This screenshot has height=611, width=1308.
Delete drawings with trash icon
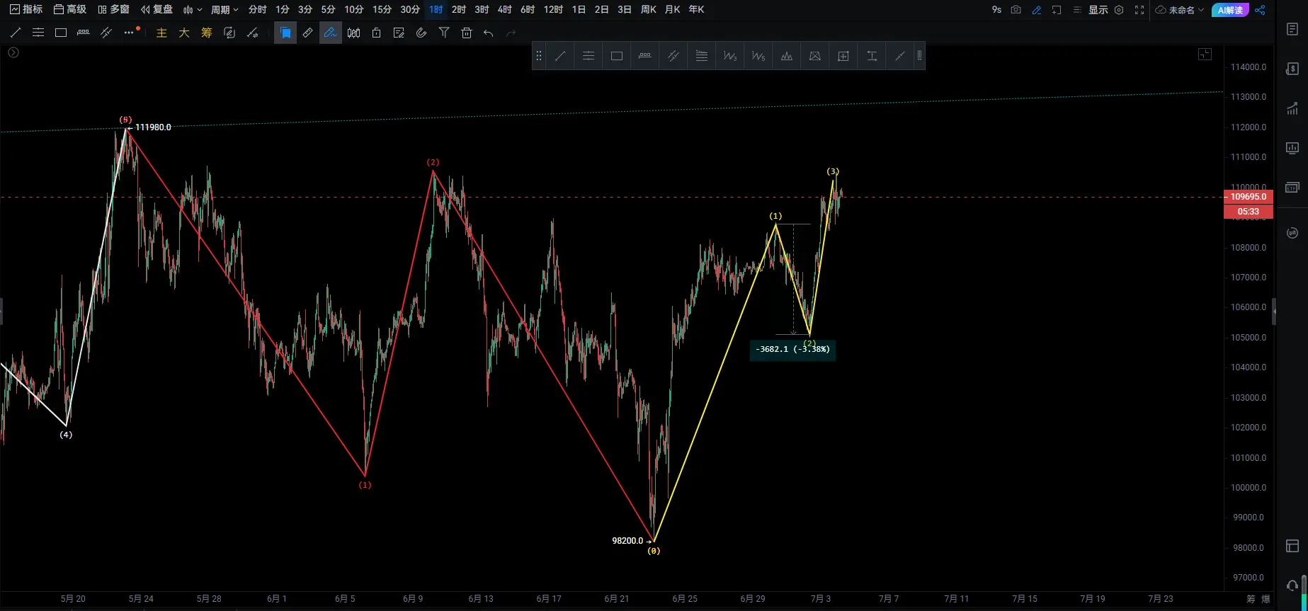[467, 33]
